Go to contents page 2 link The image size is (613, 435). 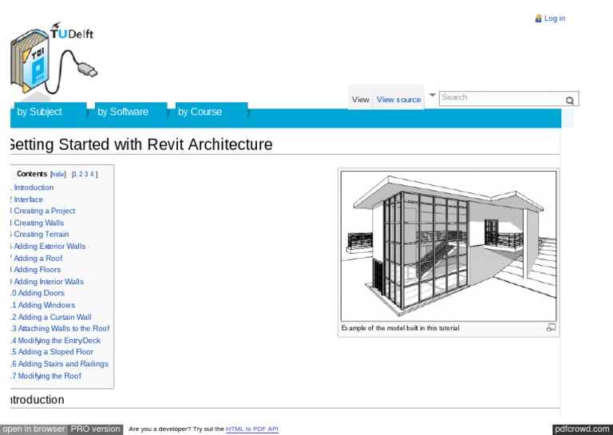pyautogui.click(x=81, y=174)
